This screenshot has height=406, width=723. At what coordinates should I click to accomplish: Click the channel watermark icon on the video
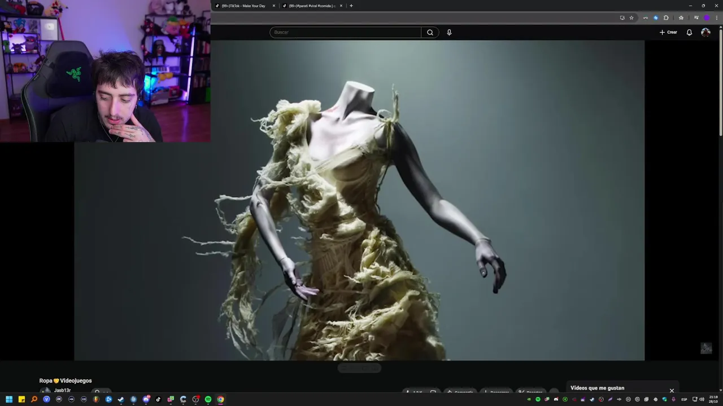(706, 348)
